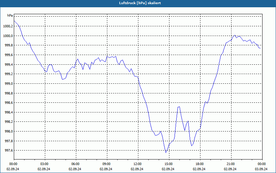Viewport: 276px width, 173px height.
Task: Select the 21:00 x-axis label
Action: (x=230, y=164)
